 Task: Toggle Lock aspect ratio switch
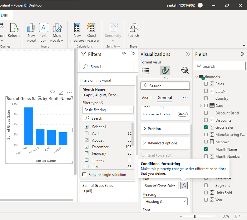click(182, 115)
